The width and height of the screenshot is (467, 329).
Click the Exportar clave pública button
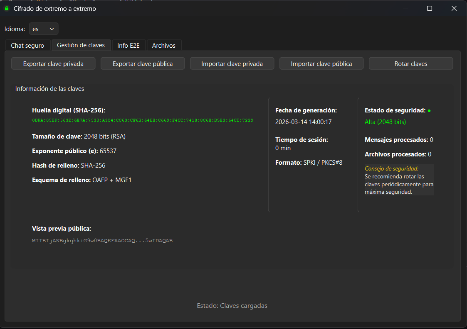[x=142, y=63]
